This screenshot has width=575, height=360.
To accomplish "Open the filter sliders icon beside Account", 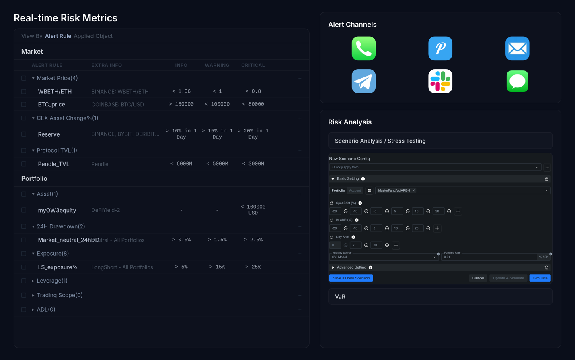I will pyautogui.click(x=369, y=190).
